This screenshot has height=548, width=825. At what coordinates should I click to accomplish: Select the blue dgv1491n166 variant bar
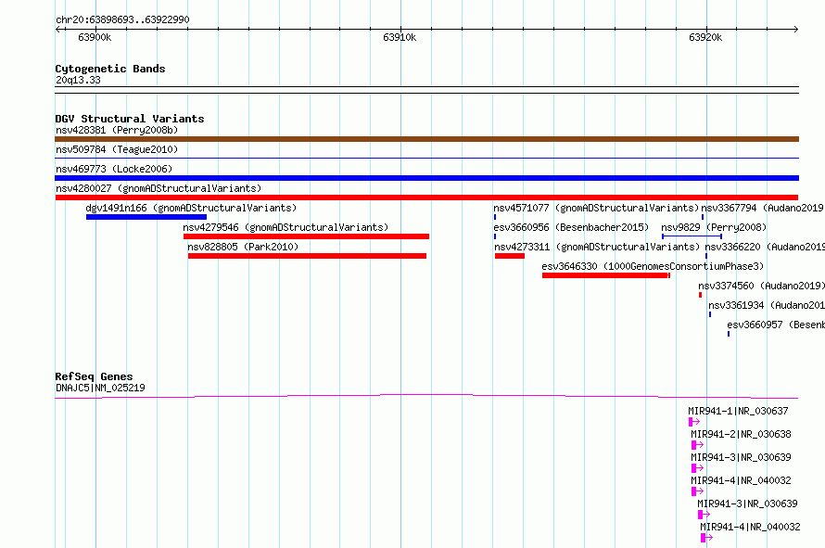[146, 217]
